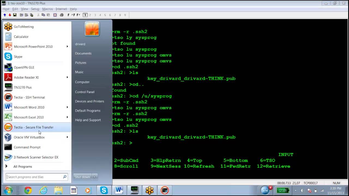Viewport: 349px width, 196px height.
Task: Click the user account picture
Action: tap(92, 29)
